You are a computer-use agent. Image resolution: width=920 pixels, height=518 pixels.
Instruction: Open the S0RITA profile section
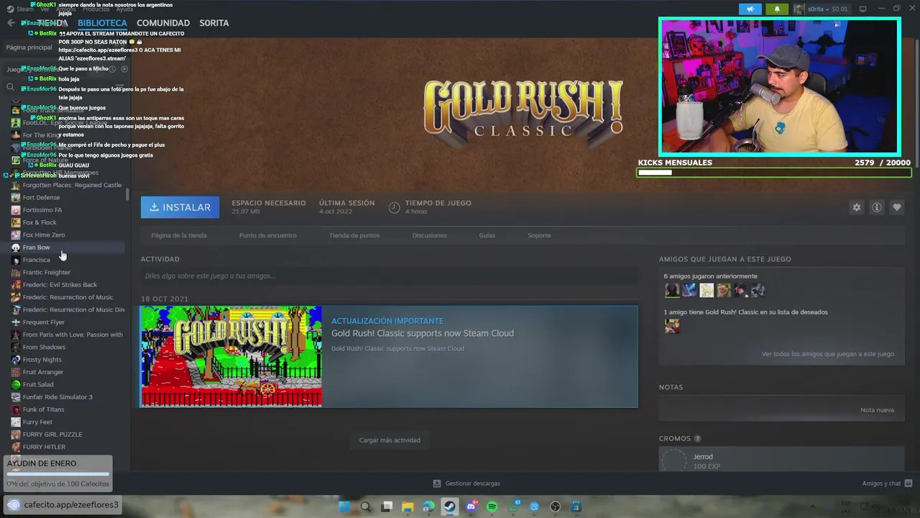pos(214,23)
